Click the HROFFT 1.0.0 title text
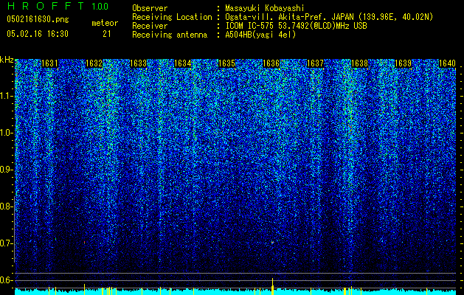The image size is (464, 295). point(58,6)
